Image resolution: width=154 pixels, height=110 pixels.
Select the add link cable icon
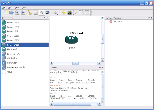pyautogui.click(x=56, y=13)
